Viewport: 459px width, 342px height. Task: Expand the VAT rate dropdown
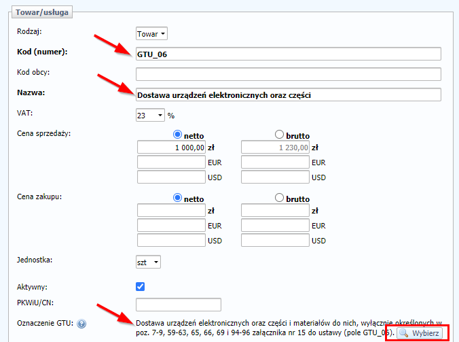coord(150,115)
